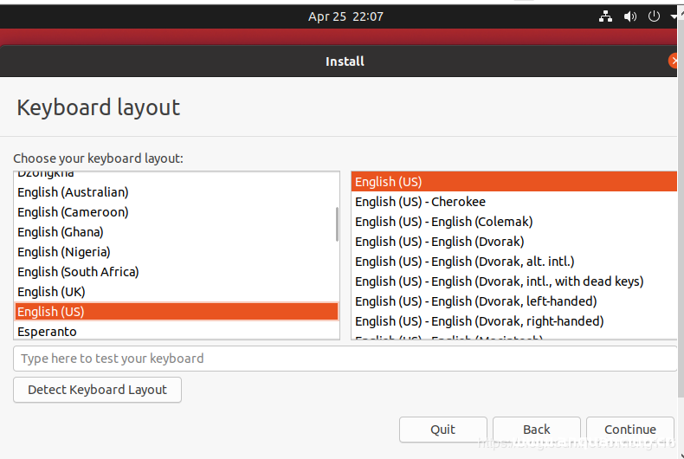
Task: Click the network status icon in top bar
Action: point(605,16)
